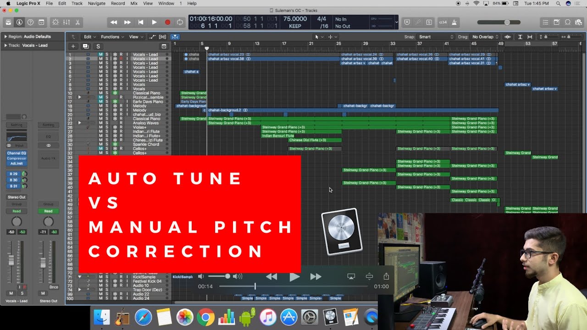Screen dimensions: 587x330
Task: Open the Functions menu in Tracks area
Action: click(112, 37)
